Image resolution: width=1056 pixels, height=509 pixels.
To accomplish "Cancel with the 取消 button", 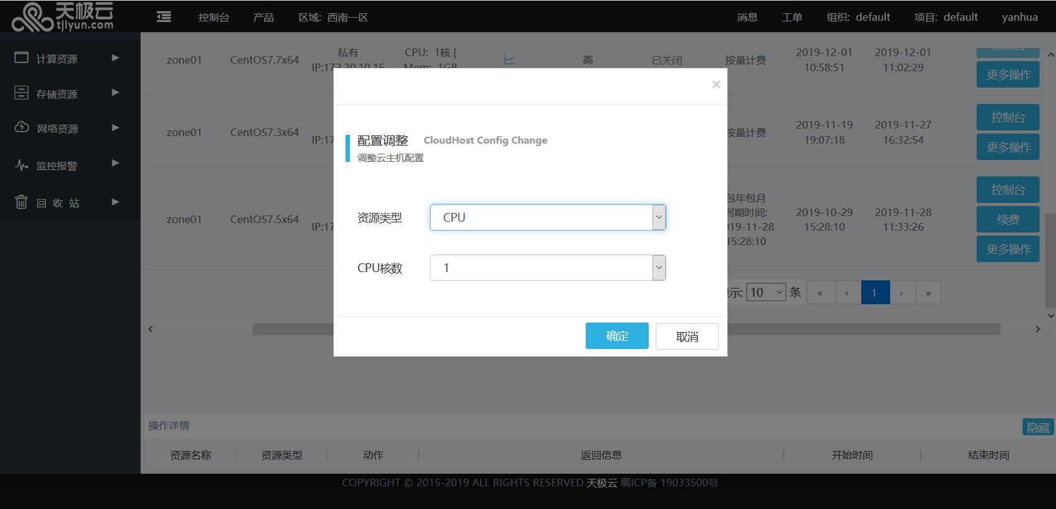I will (x=687, y=336).
